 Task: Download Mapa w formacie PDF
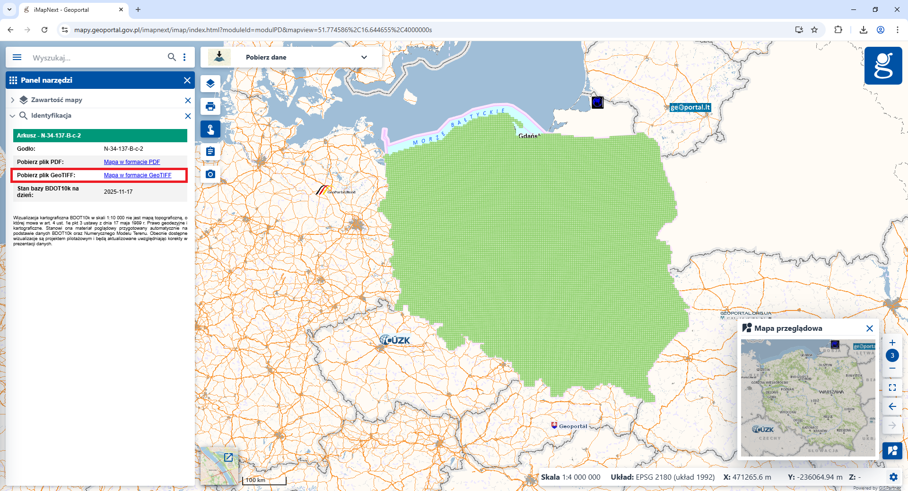[x=132, y=162]
